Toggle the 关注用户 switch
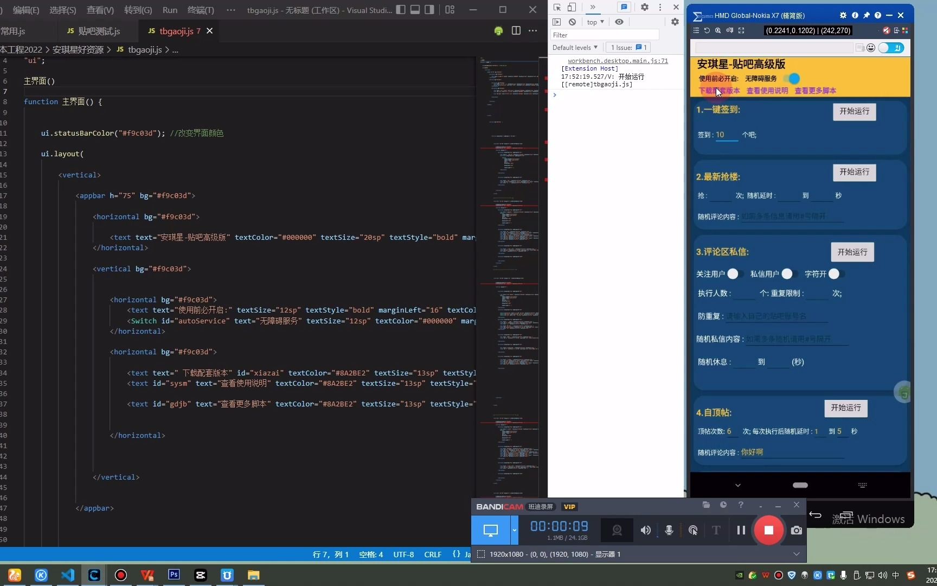 tap(735, 274)
